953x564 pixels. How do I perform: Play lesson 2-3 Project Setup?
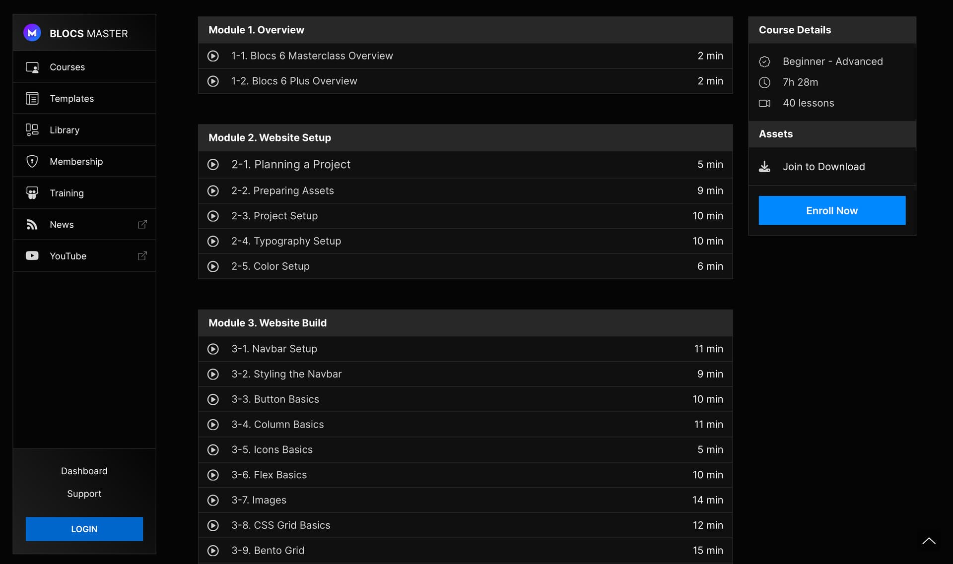point(213,216)
